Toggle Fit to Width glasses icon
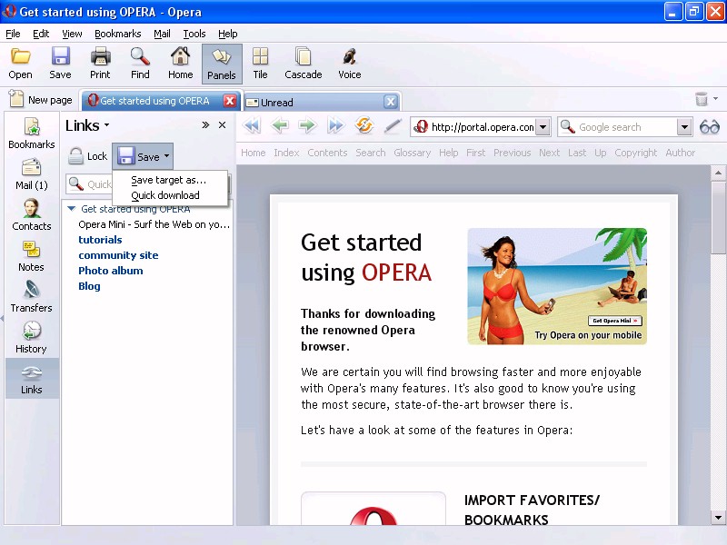Screen dimensions: 727x545 pos(709,127)
